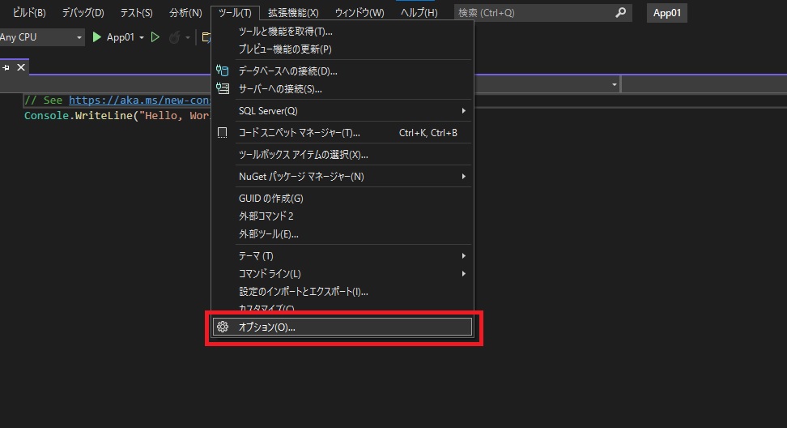Choose GUID の作成 from the menu

click(x=270, y=199)
